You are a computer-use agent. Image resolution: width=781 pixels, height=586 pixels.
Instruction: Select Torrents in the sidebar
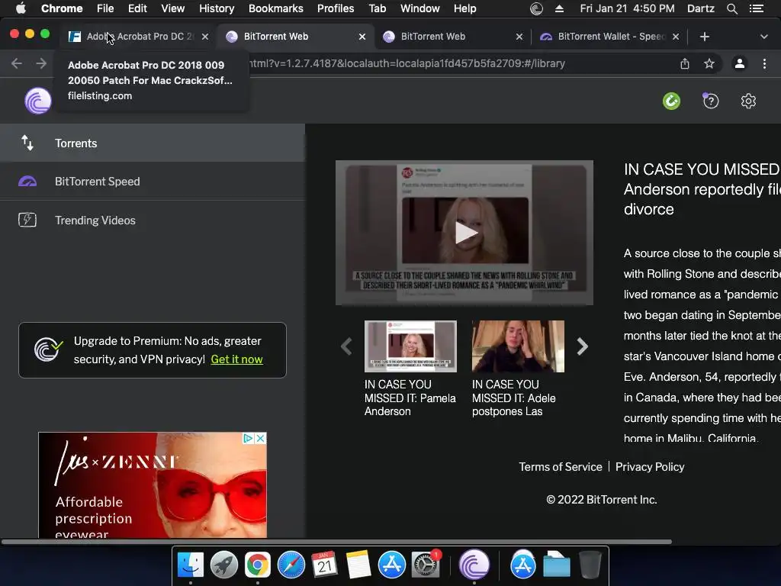[x=153, y=143]
